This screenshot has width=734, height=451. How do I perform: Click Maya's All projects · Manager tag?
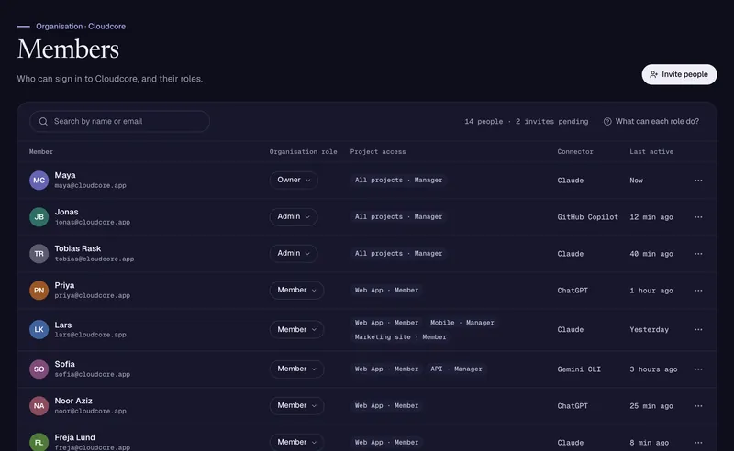[398, 180]
